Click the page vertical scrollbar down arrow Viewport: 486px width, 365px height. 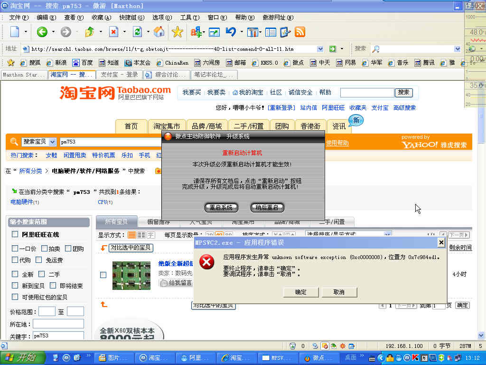(x=481, y=335)
